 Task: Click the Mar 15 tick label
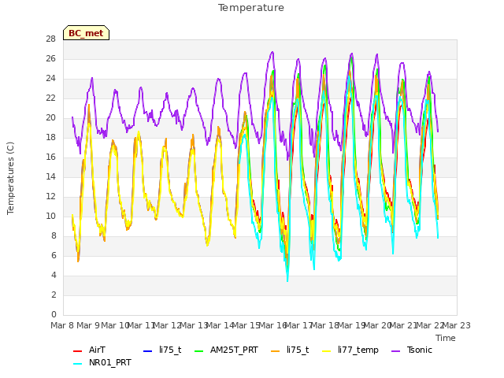point(246,325)
